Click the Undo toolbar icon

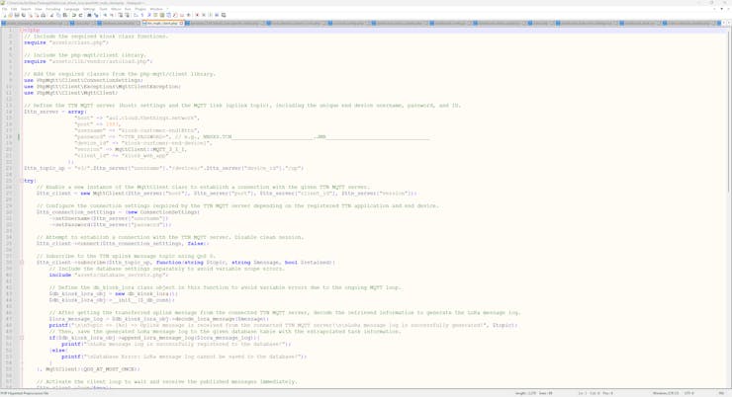74,15
